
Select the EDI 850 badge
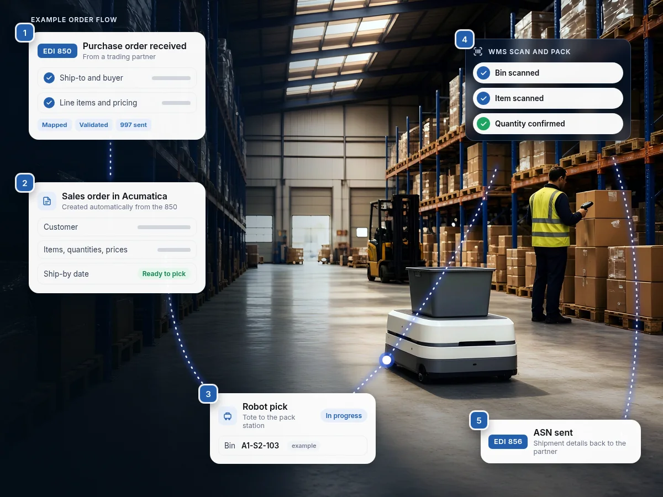pyautogui.click(x=57, y=51)
